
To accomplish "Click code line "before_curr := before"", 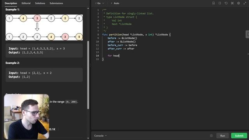I will (x=122, y=45).
